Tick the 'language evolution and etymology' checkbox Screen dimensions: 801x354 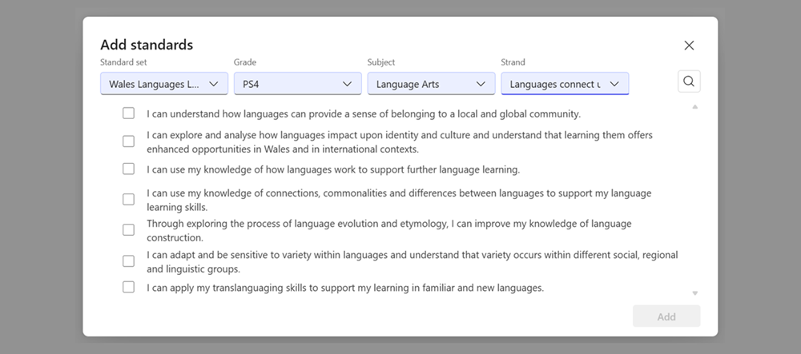pyautogui.click(x=129, y=229)
